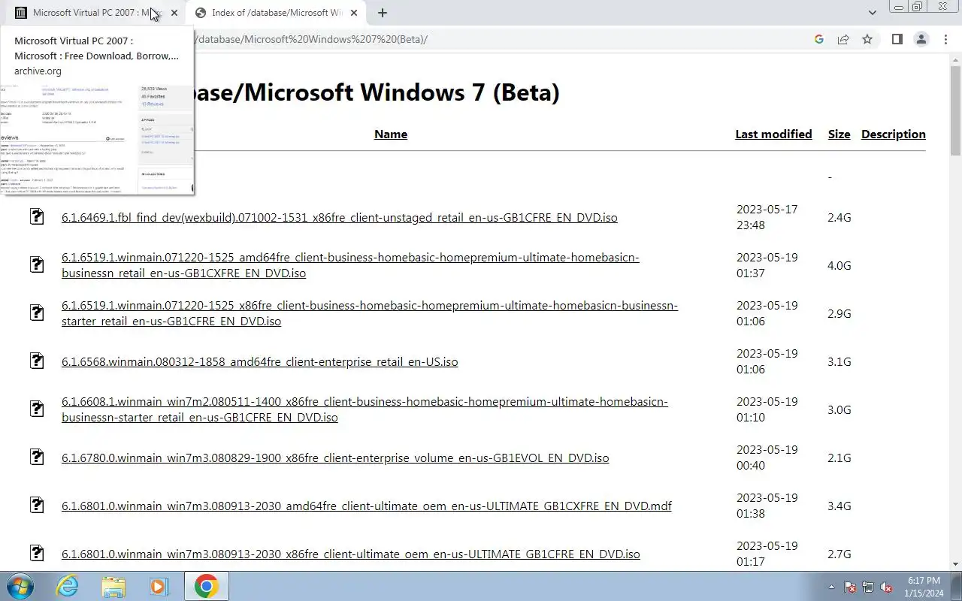Share this page using the share icon
Screen dimensions: 962x601
pyautogui.click(x=843, y=39)
